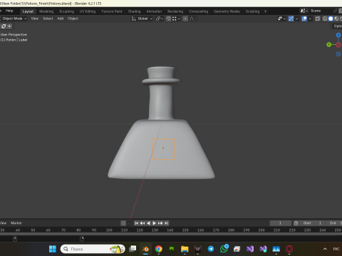Play animation in reverse

click(148, 223)
